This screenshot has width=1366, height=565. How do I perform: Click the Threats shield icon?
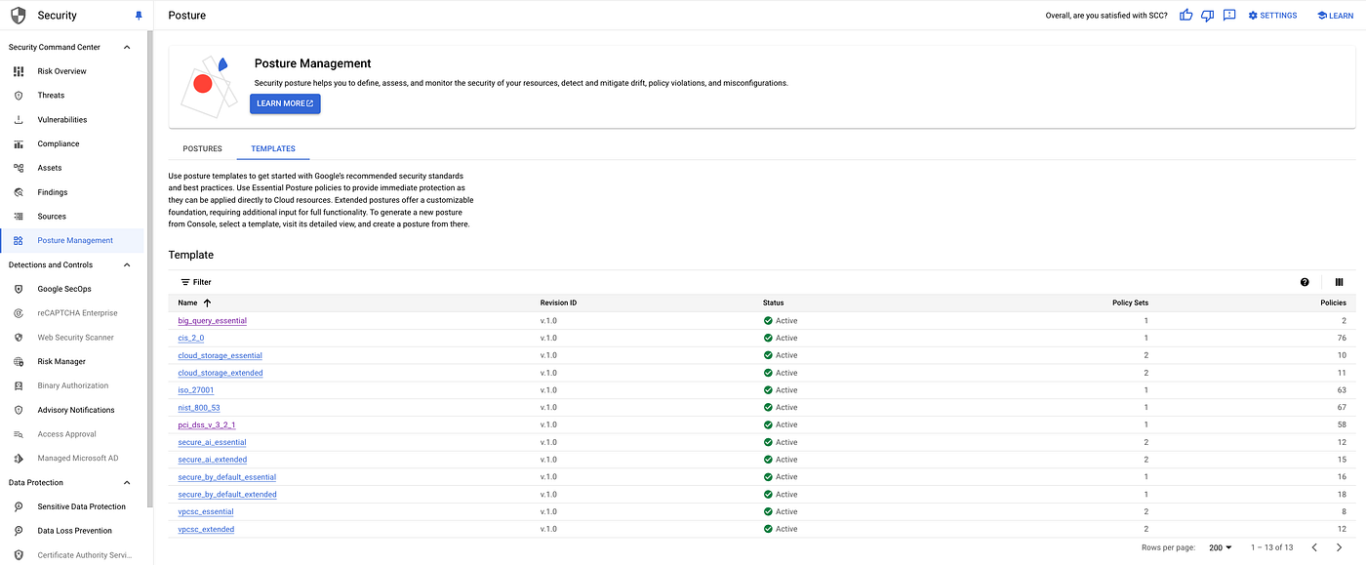pyautogui.click(x=19, y=96)
